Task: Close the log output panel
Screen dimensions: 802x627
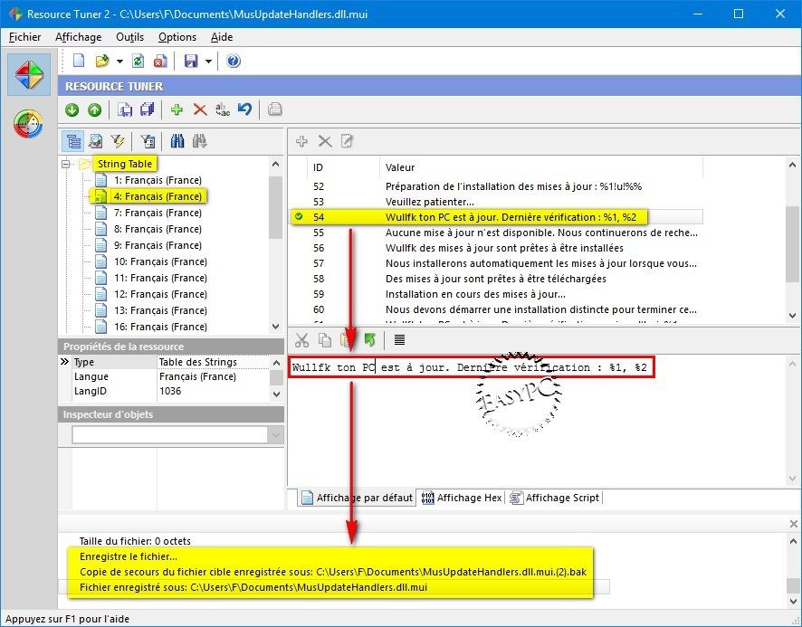Action: coord(793,524)
